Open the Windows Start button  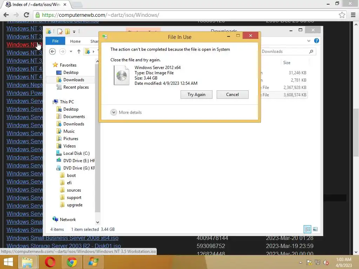click(8, 262)
